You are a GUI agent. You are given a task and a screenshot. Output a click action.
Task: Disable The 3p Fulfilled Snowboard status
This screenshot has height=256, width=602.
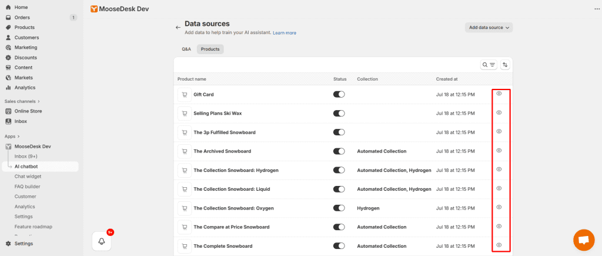tap(339, 132)
